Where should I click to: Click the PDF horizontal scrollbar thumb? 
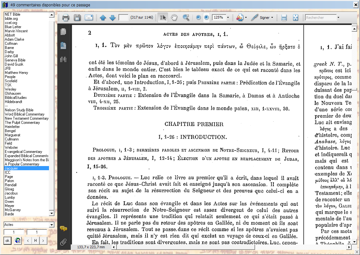click(186, 247)
